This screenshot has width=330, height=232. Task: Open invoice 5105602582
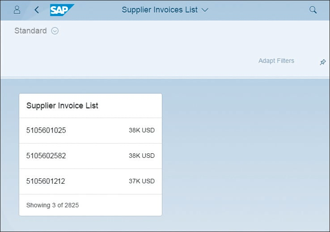[x=46, y=156]
